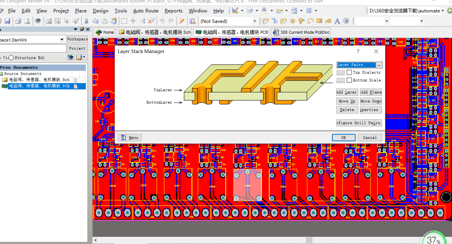Switch to the Home tab

click(105, 32)
